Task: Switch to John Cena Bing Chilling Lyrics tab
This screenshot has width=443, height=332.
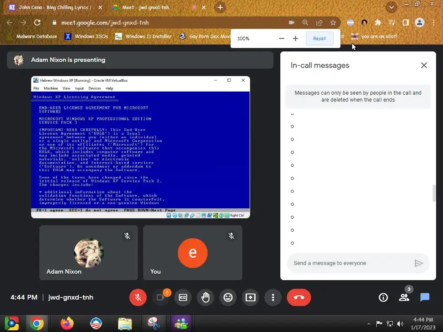Action: [54, 8]
